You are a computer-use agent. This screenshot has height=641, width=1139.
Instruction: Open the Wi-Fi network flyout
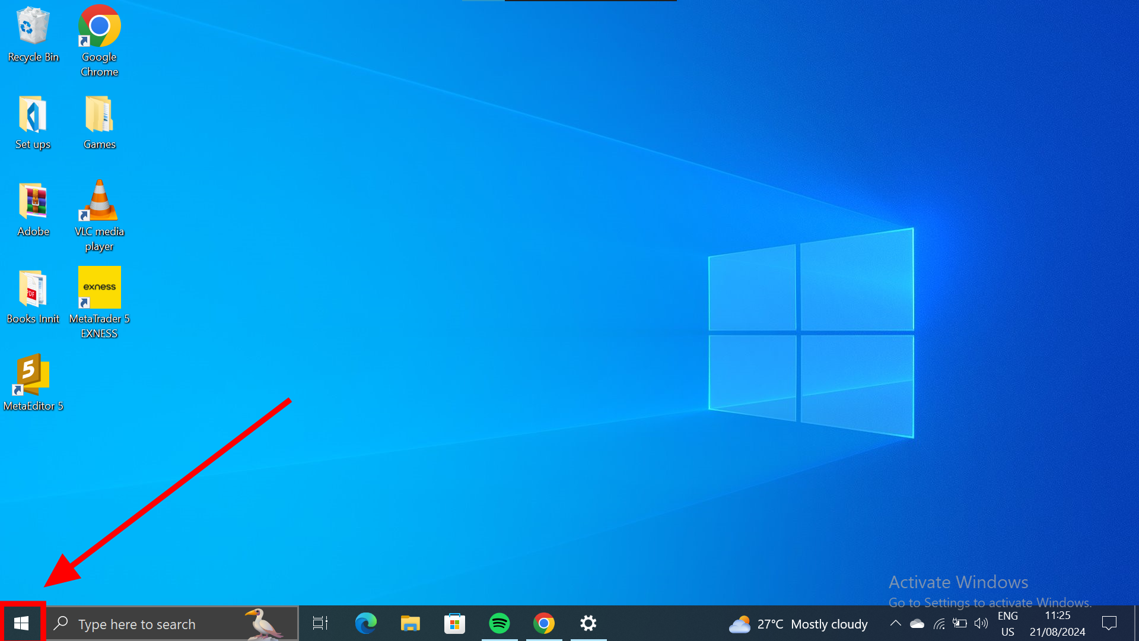click(x=938, y=623)
